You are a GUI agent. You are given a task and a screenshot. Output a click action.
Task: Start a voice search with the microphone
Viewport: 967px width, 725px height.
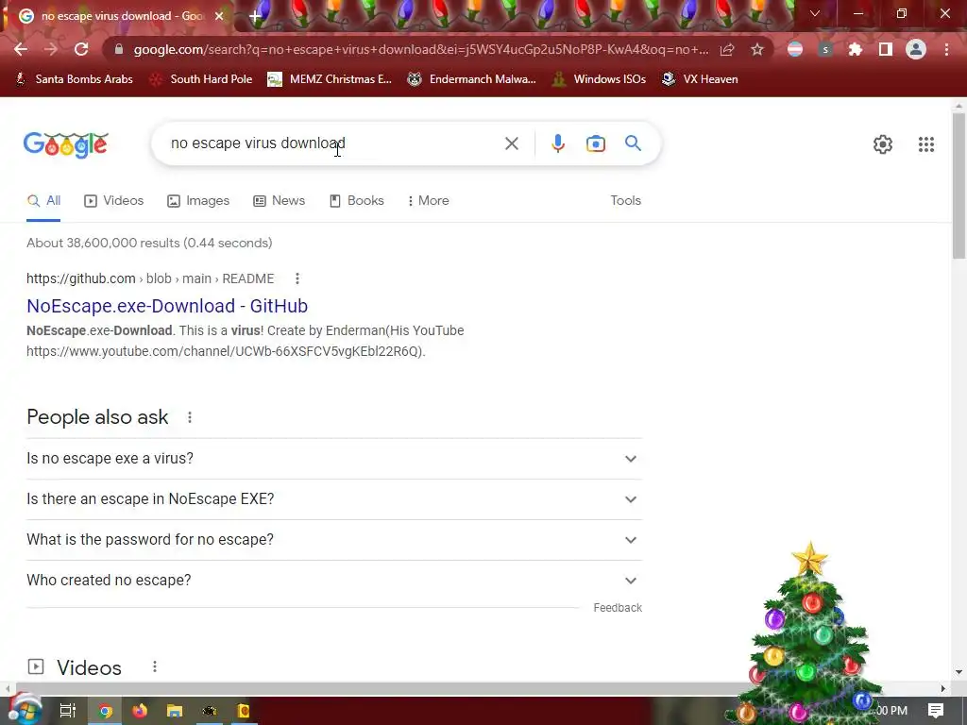557,143
